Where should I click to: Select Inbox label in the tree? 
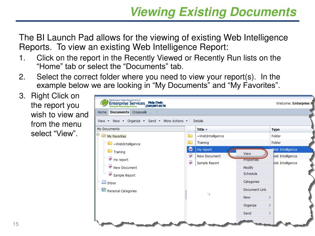pyautogui.click(x=111, y=183)
